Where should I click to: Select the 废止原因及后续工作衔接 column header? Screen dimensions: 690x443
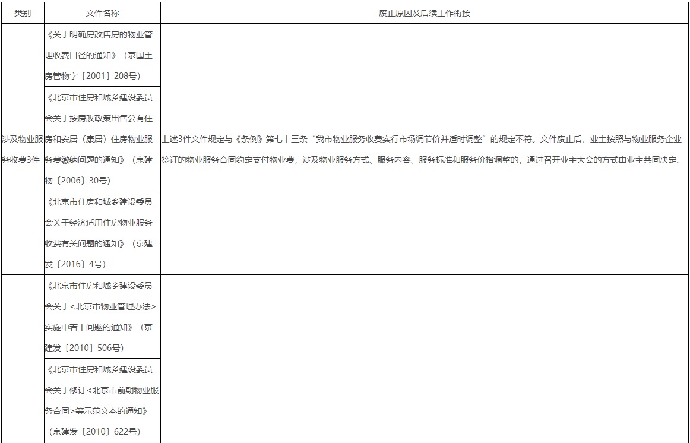click(x=424, y=12)
